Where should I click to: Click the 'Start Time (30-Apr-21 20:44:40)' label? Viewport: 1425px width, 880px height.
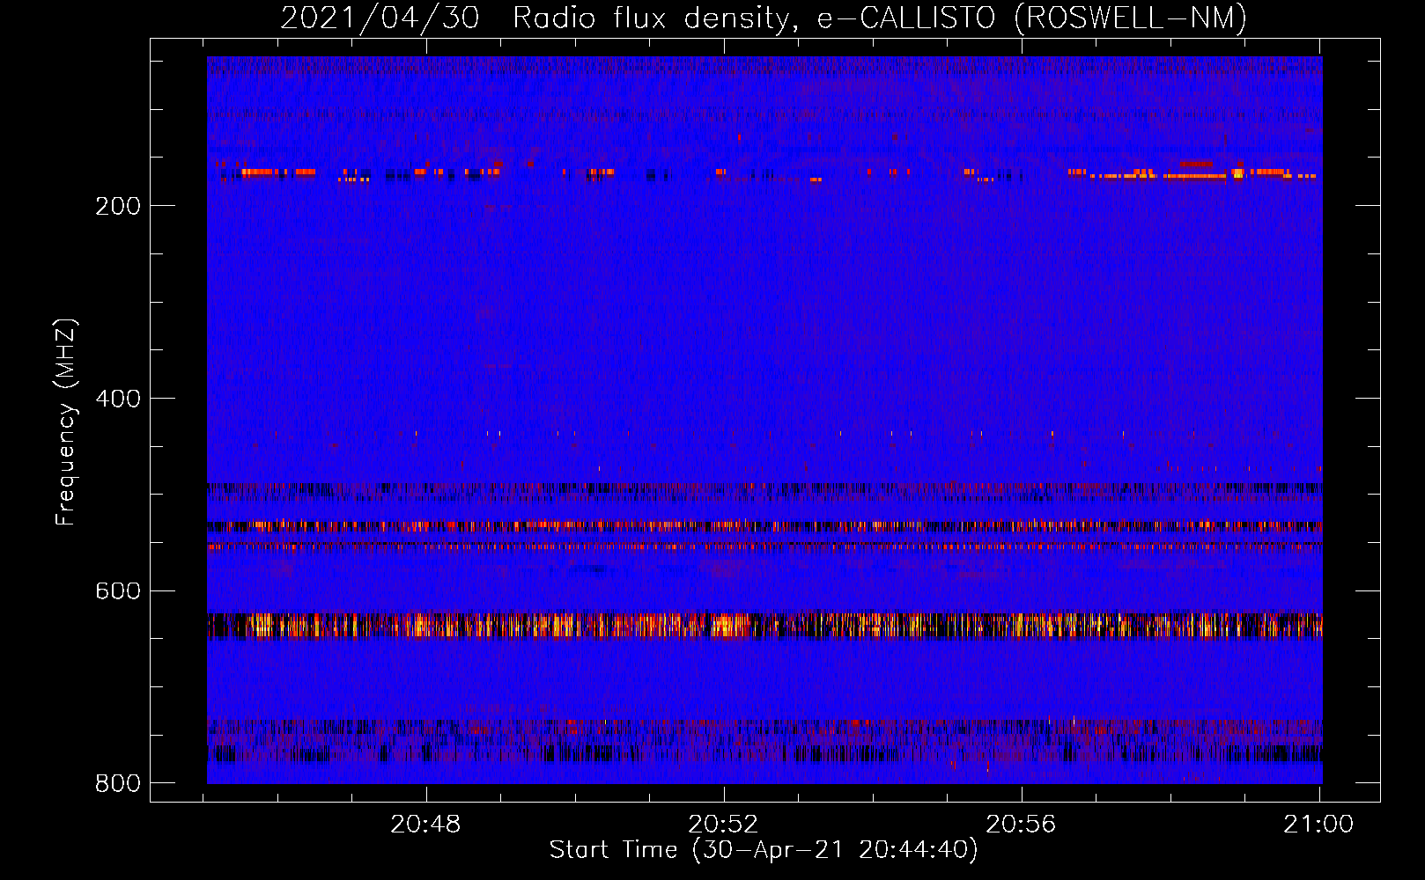pos(764,850)
